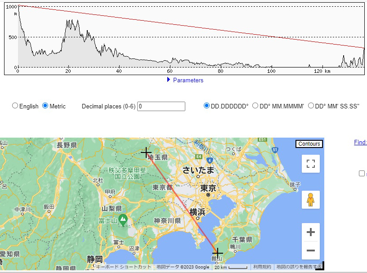
Task: Click the 500 elevation axis label
Action: 13,37
